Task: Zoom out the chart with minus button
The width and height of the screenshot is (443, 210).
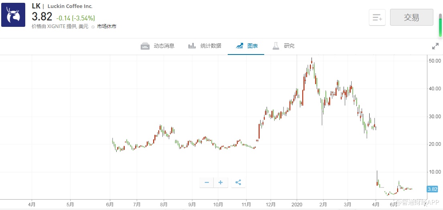Action: 206,182
